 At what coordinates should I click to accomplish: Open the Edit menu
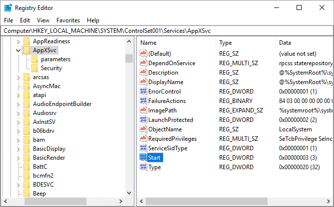coord(25,20)
